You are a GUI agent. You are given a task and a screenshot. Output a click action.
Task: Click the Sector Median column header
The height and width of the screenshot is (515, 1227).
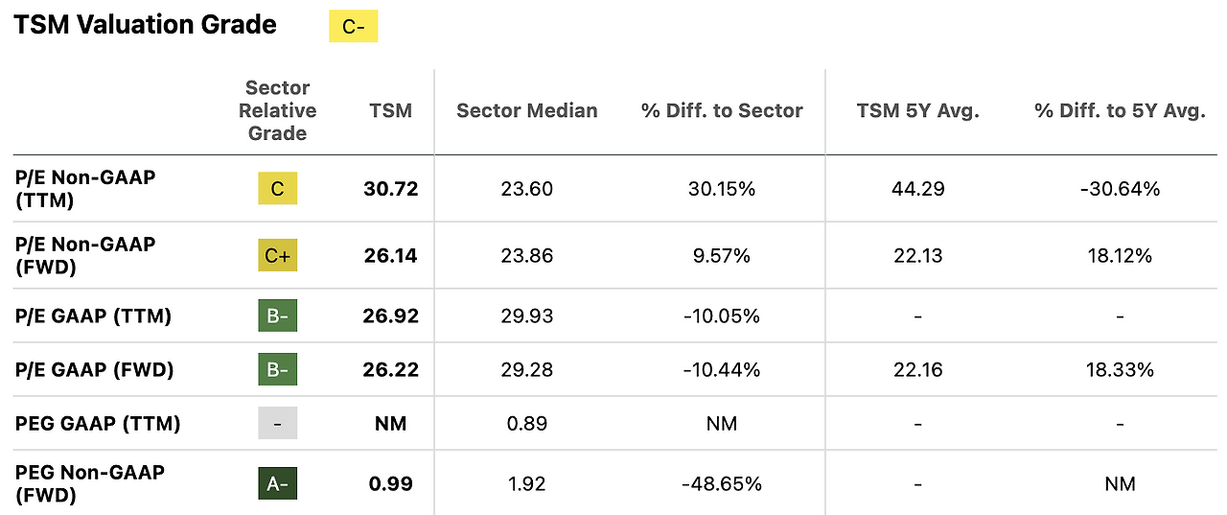pos(526,110)
